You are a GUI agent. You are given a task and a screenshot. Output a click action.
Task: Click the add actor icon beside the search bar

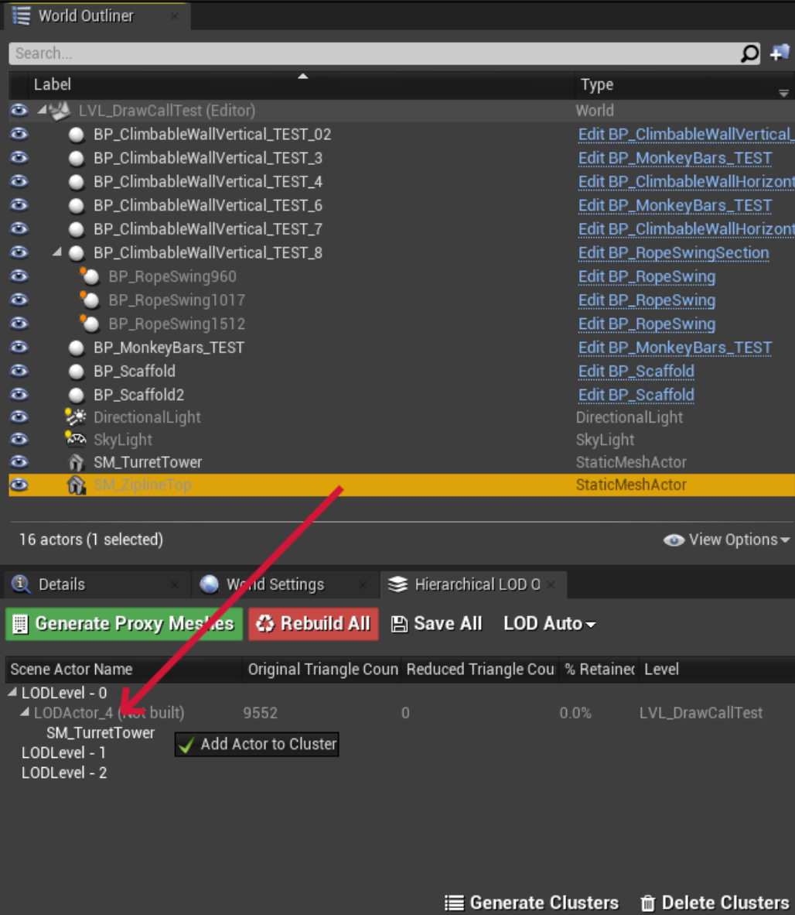click(x=781, y=53)
